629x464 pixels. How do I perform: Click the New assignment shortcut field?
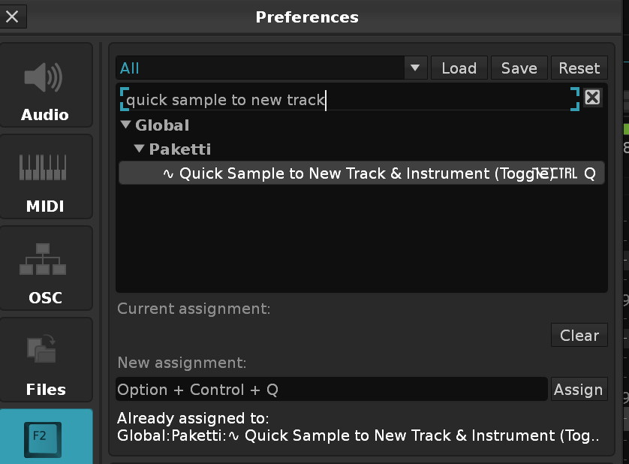331,390
